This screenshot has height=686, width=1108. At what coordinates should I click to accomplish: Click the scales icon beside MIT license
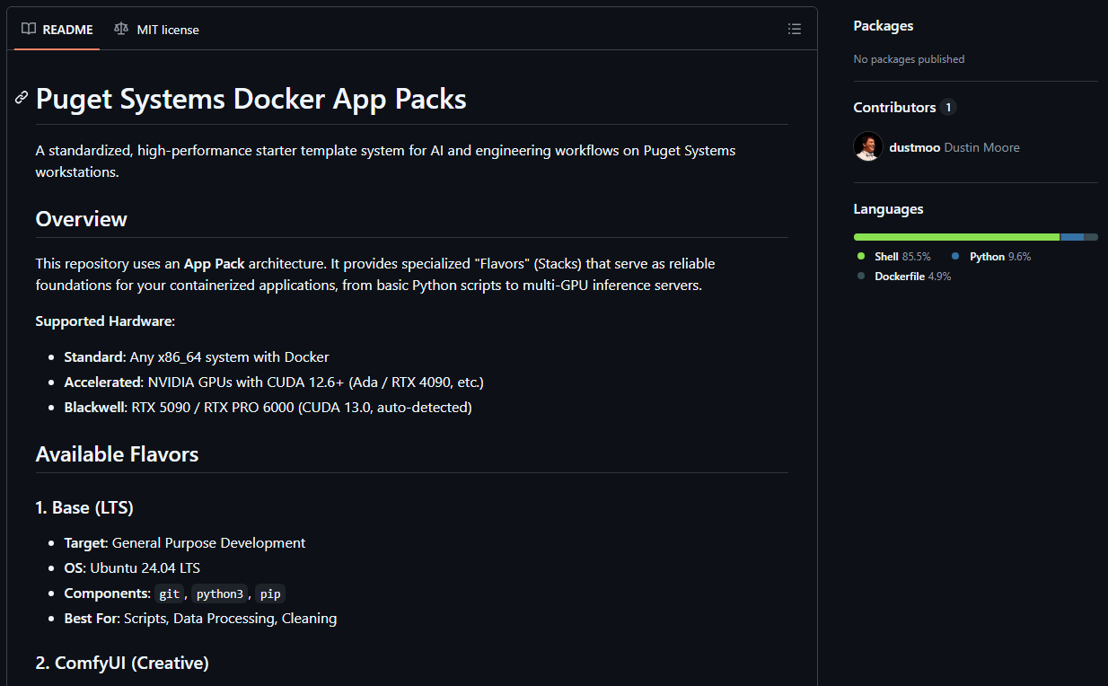pyautogui.click(x=121, y=29)
